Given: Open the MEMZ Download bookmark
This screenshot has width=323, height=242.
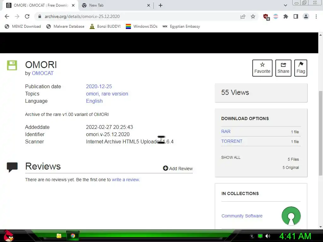Looking at the screenshot, I should click(x=23, y=26).
